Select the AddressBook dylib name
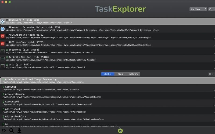 pos(13,109)
